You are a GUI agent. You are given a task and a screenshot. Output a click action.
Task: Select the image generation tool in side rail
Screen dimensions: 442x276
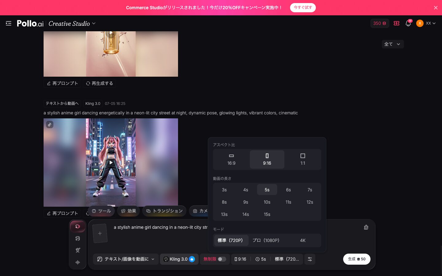(78, 238)
